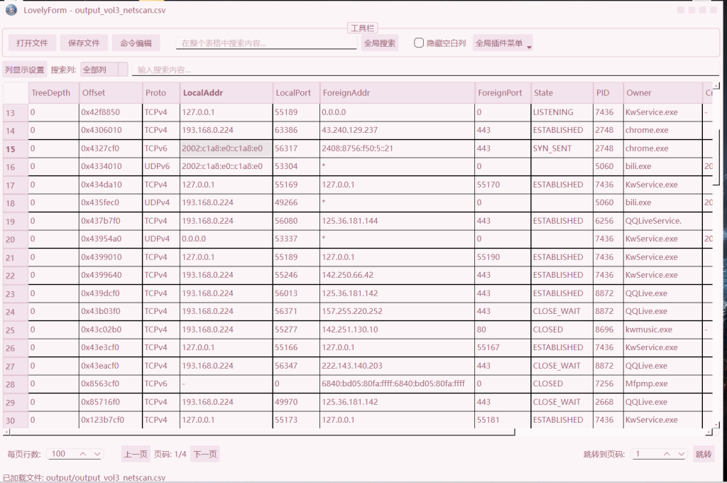Open the 命令编辑 editor

click(136, 43)
